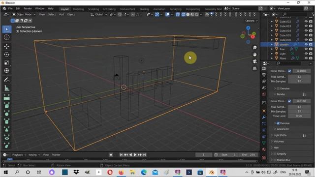
Task: Select the Transform tool
Action: [6, 71]
